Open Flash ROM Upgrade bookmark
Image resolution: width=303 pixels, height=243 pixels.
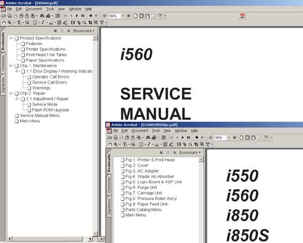[x=50, y=110]
